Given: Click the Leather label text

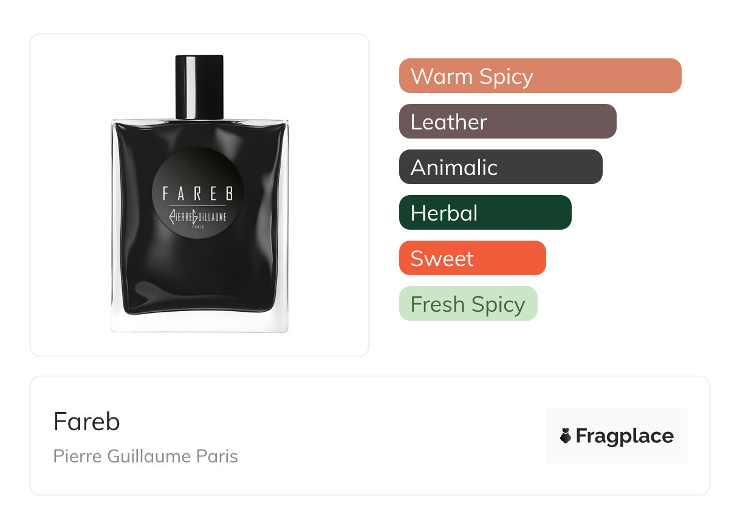Looking at the screenshot, I should click(449, 122).
